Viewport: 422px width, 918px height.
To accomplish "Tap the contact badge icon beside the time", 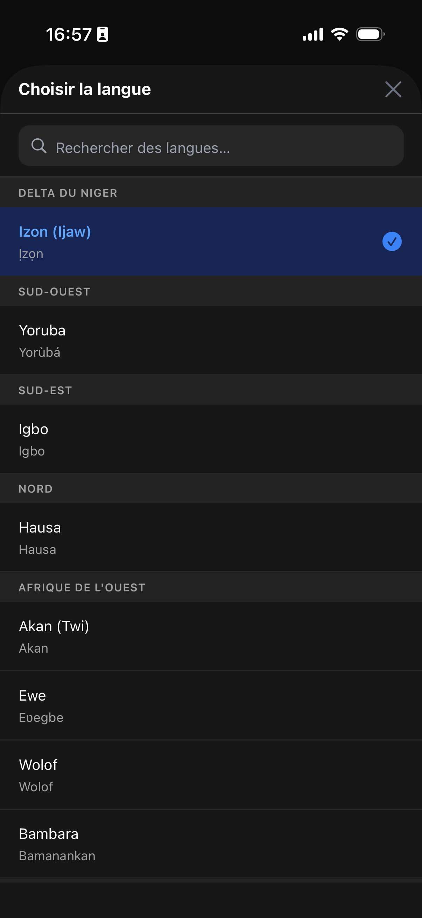I will 103,34.
